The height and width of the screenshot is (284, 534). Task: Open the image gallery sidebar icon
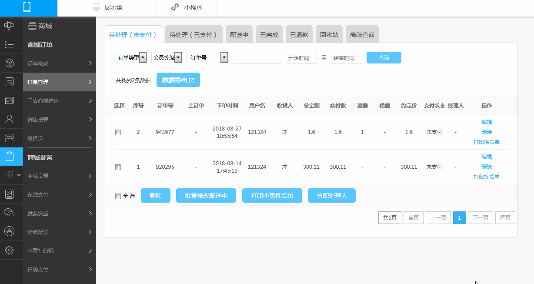(x=9, y=100)
